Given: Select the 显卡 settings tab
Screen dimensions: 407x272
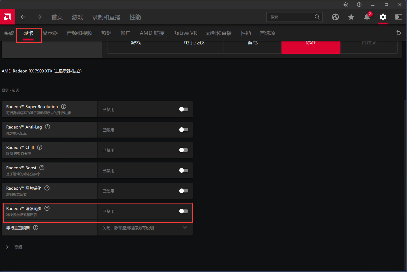Looking at the screenshot, I should tap(28, 33).
